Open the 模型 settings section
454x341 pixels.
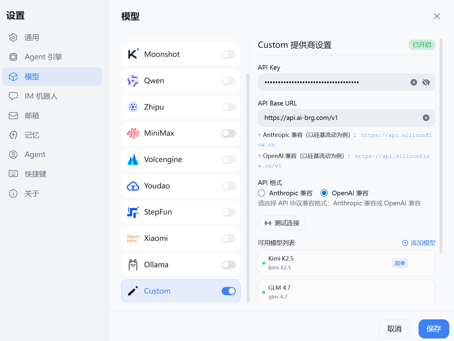point(32,76)
